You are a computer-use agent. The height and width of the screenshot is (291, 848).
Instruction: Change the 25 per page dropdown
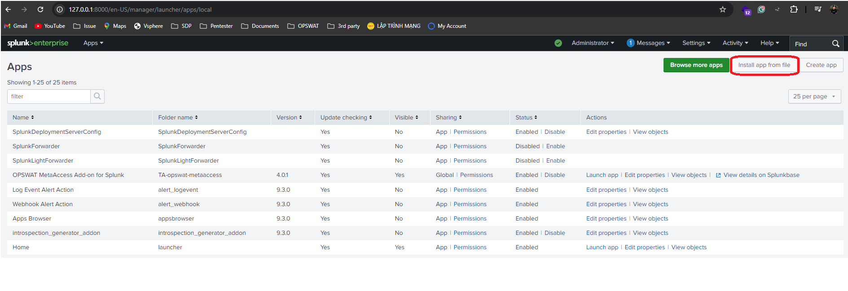(814, 97)
